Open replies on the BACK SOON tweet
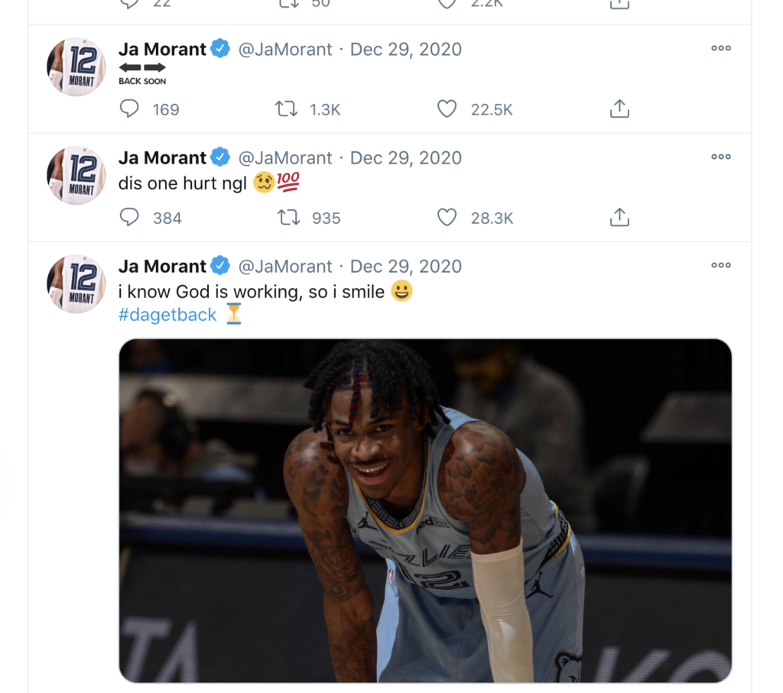 [129, 108]
